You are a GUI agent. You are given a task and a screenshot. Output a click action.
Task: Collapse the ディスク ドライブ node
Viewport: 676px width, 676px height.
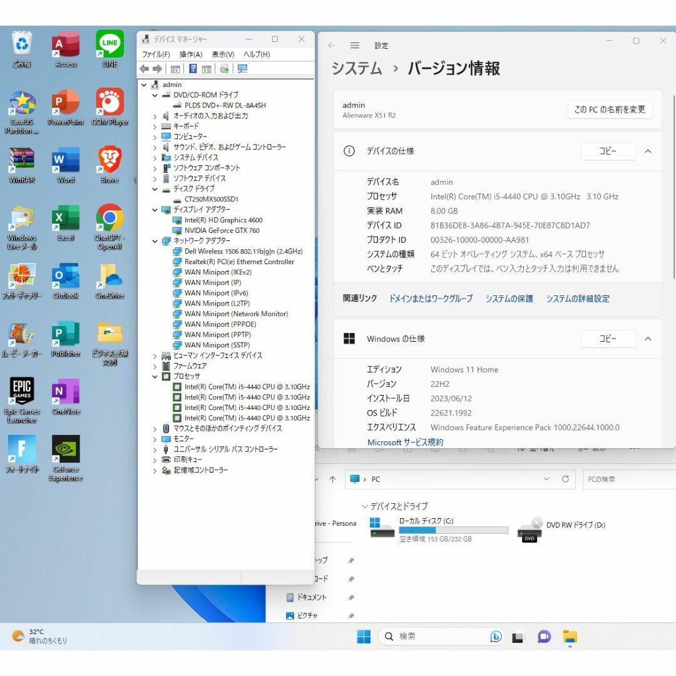pyautogui.click(x=155, y=189)
